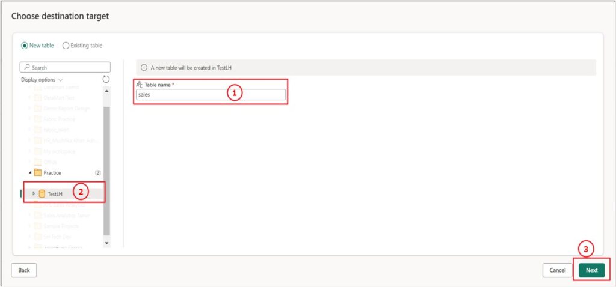Click the tree scrollbar down arrow
Viewport: 616px width, 287px height.
107,243
